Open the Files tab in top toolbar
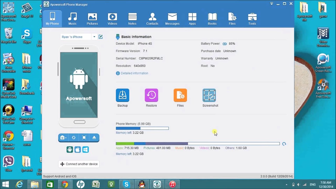 click(232, 19)
